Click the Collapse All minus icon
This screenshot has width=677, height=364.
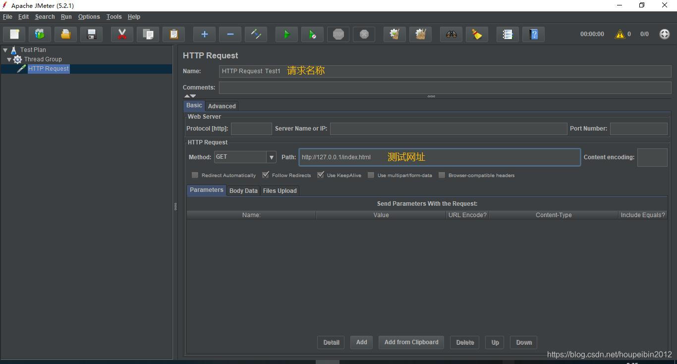click(230, 34)
